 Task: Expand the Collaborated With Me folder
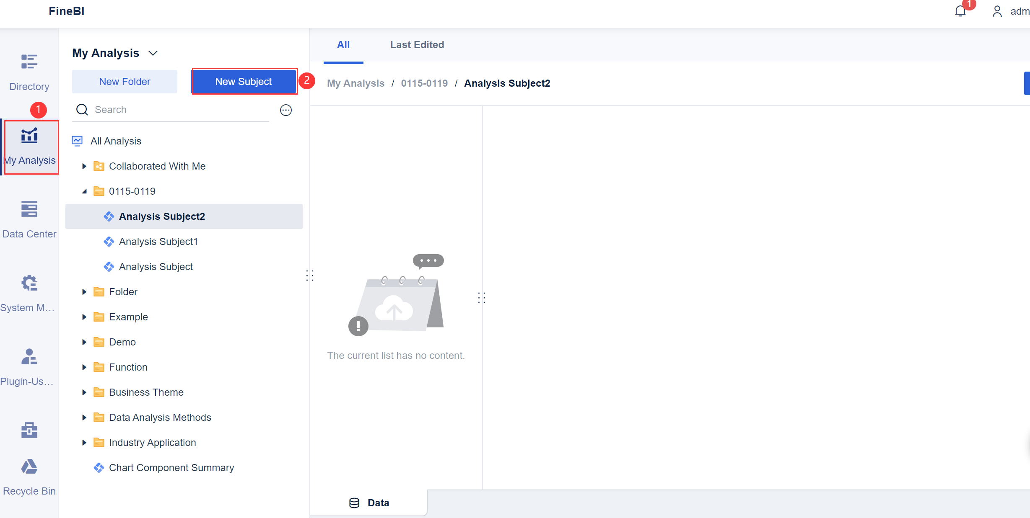pyautogui.click(x=84, y=166)
